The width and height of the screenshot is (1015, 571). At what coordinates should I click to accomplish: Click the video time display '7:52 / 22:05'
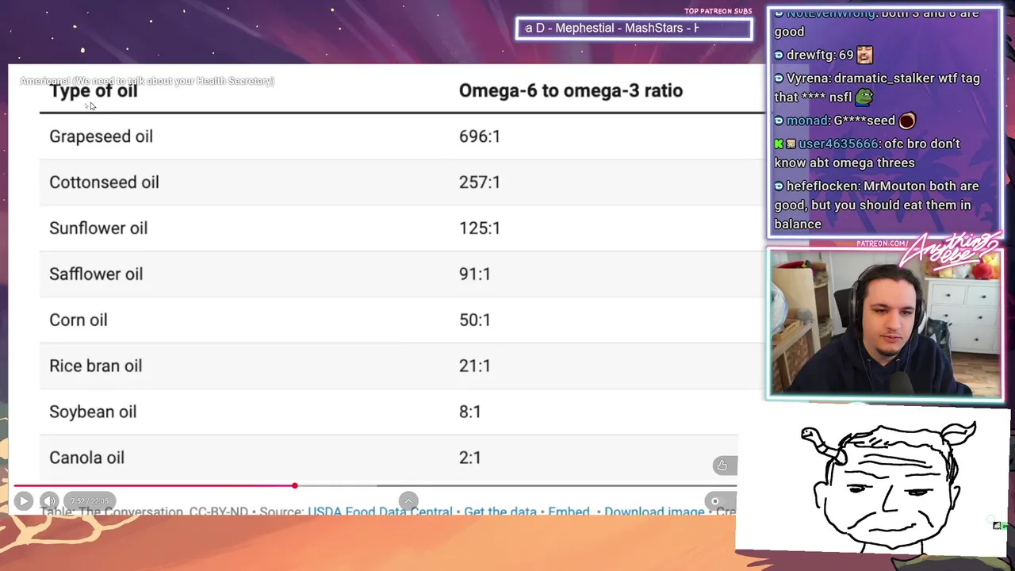point(90,501)
